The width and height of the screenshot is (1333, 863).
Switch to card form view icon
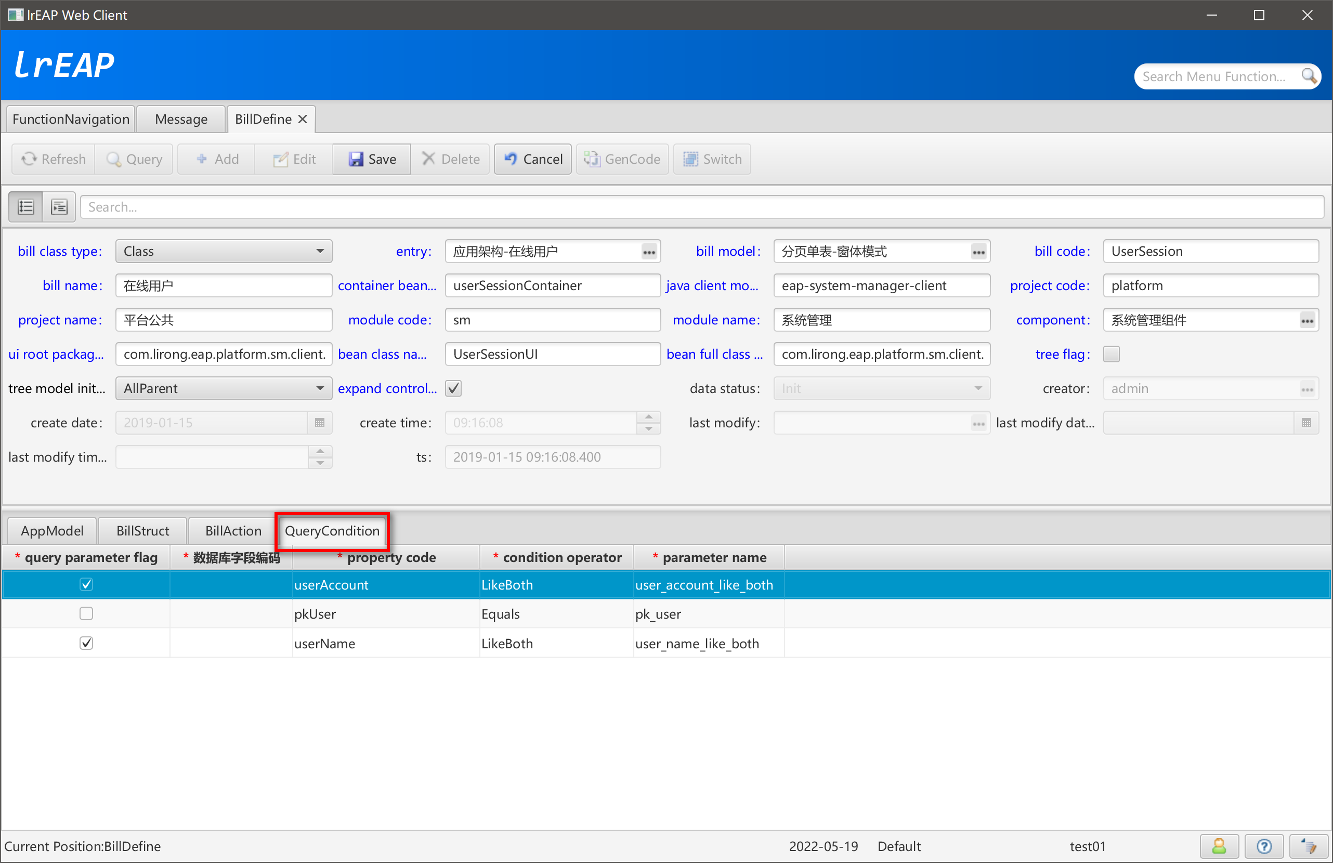click(59, 207)
